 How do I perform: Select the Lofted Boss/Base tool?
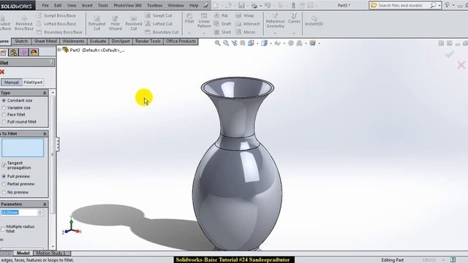tap(56, 24)
